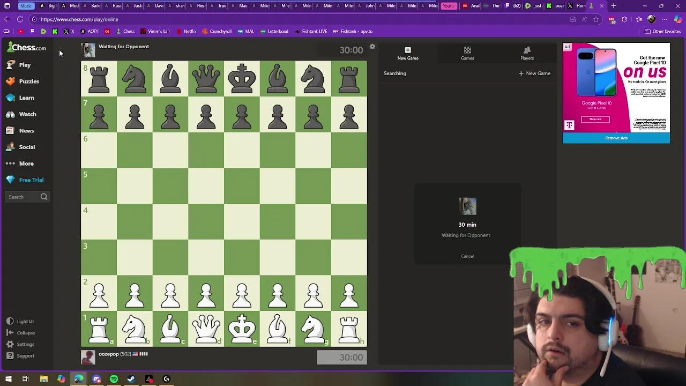
Task: Open the Letterboxd bookmark
Action: coord(274,32)
